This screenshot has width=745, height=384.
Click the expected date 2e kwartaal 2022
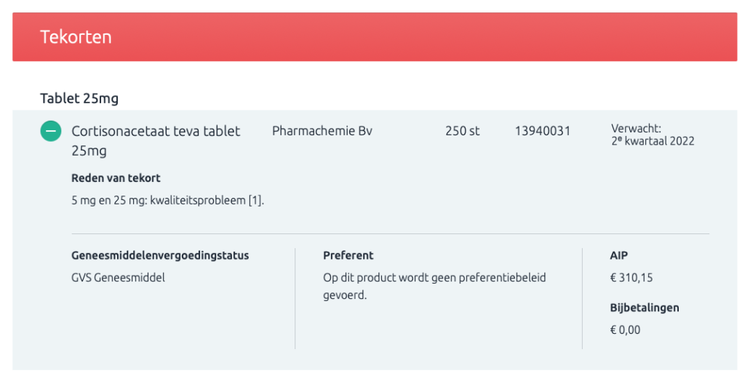[653, 141]
